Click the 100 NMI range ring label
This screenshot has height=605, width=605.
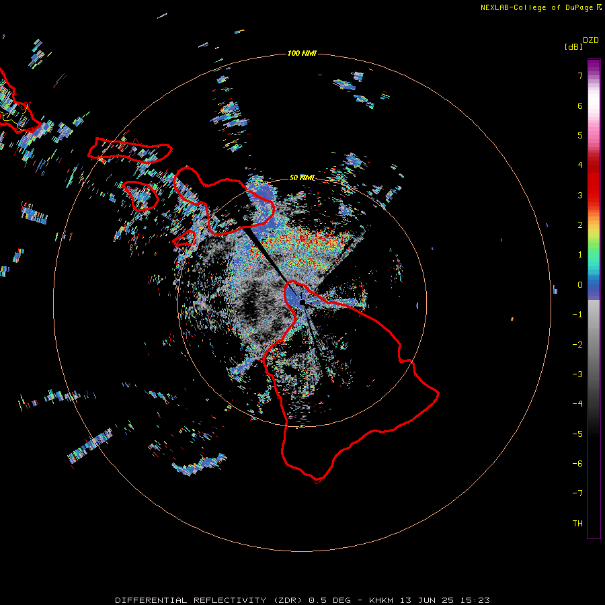tap(302, 53)
